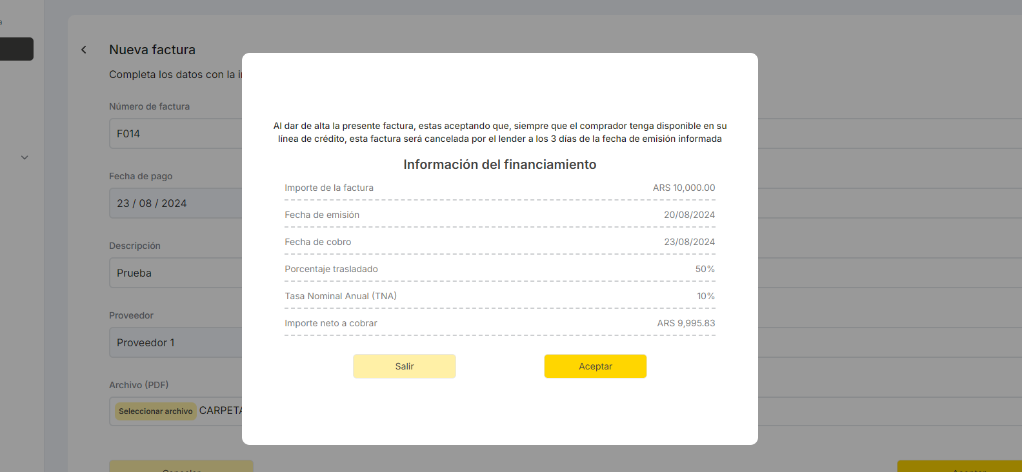Screen dimensions: 1022x472
Task: Click the Tasa Nominal Anual 10% value
Action: (x=705, y=296)
